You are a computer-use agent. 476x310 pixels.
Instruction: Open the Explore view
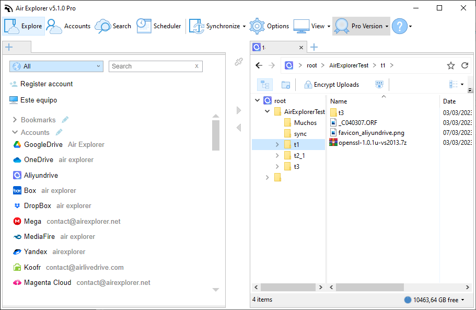click(x=24, y=26)
